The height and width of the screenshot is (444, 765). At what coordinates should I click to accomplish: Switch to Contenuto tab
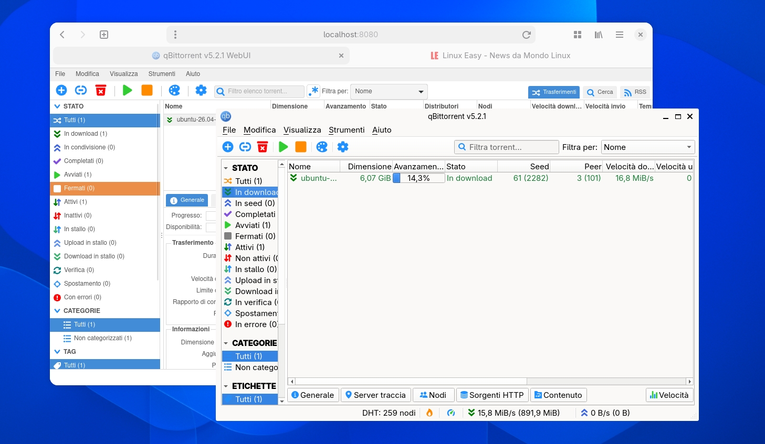pyautogui.click(x=559, y=395)
